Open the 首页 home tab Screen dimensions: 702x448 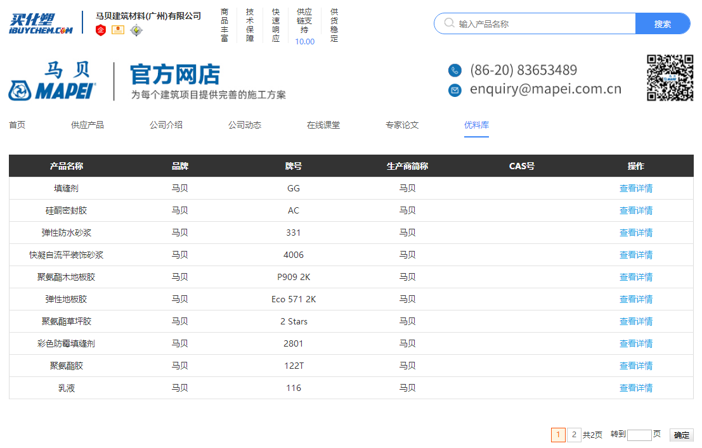coord(17,125)
